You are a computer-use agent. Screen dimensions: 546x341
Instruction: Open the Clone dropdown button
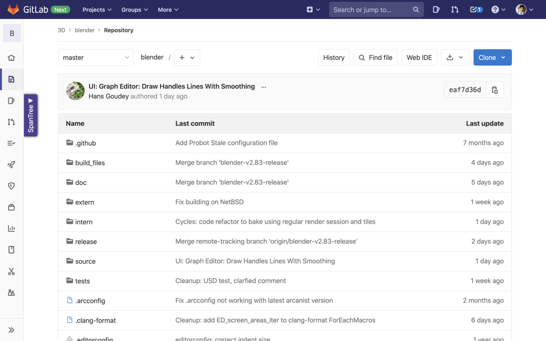492,58
